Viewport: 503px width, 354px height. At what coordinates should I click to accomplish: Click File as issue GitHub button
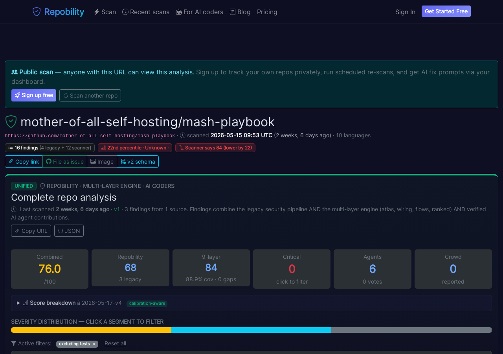click(x=65, y=161)
